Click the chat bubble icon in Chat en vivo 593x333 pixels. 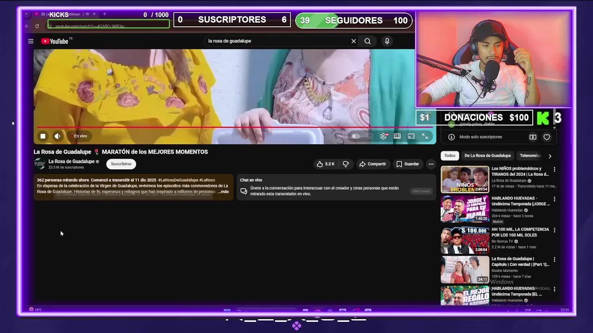point(244,191)
